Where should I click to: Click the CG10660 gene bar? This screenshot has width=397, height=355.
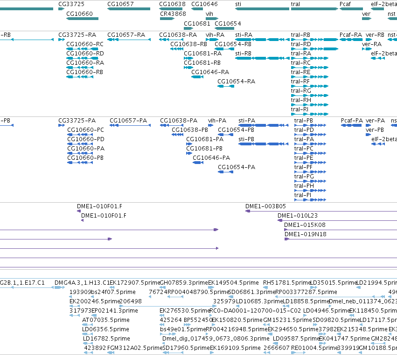pyautogui.click(x=82, y=19)
